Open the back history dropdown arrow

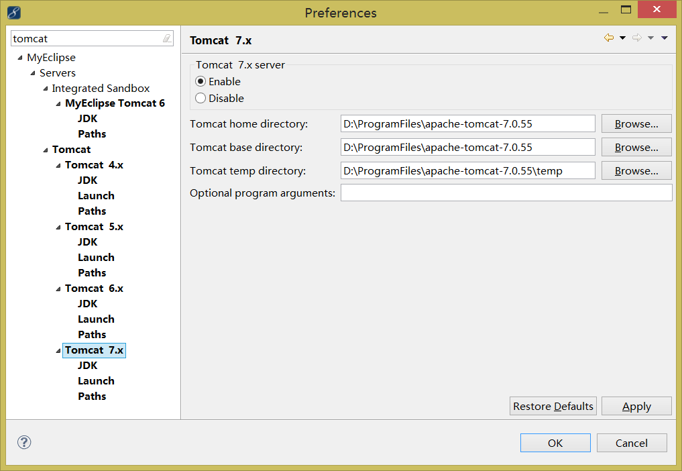click(x=622, y=38)
